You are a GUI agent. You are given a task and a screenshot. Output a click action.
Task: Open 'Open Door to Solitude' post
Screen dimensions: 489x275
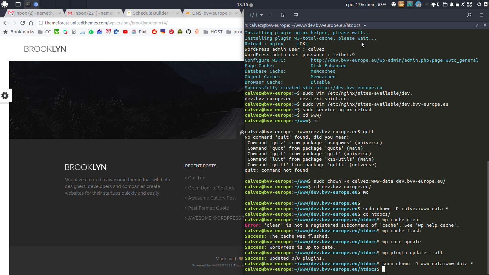[x=211, y=188]
